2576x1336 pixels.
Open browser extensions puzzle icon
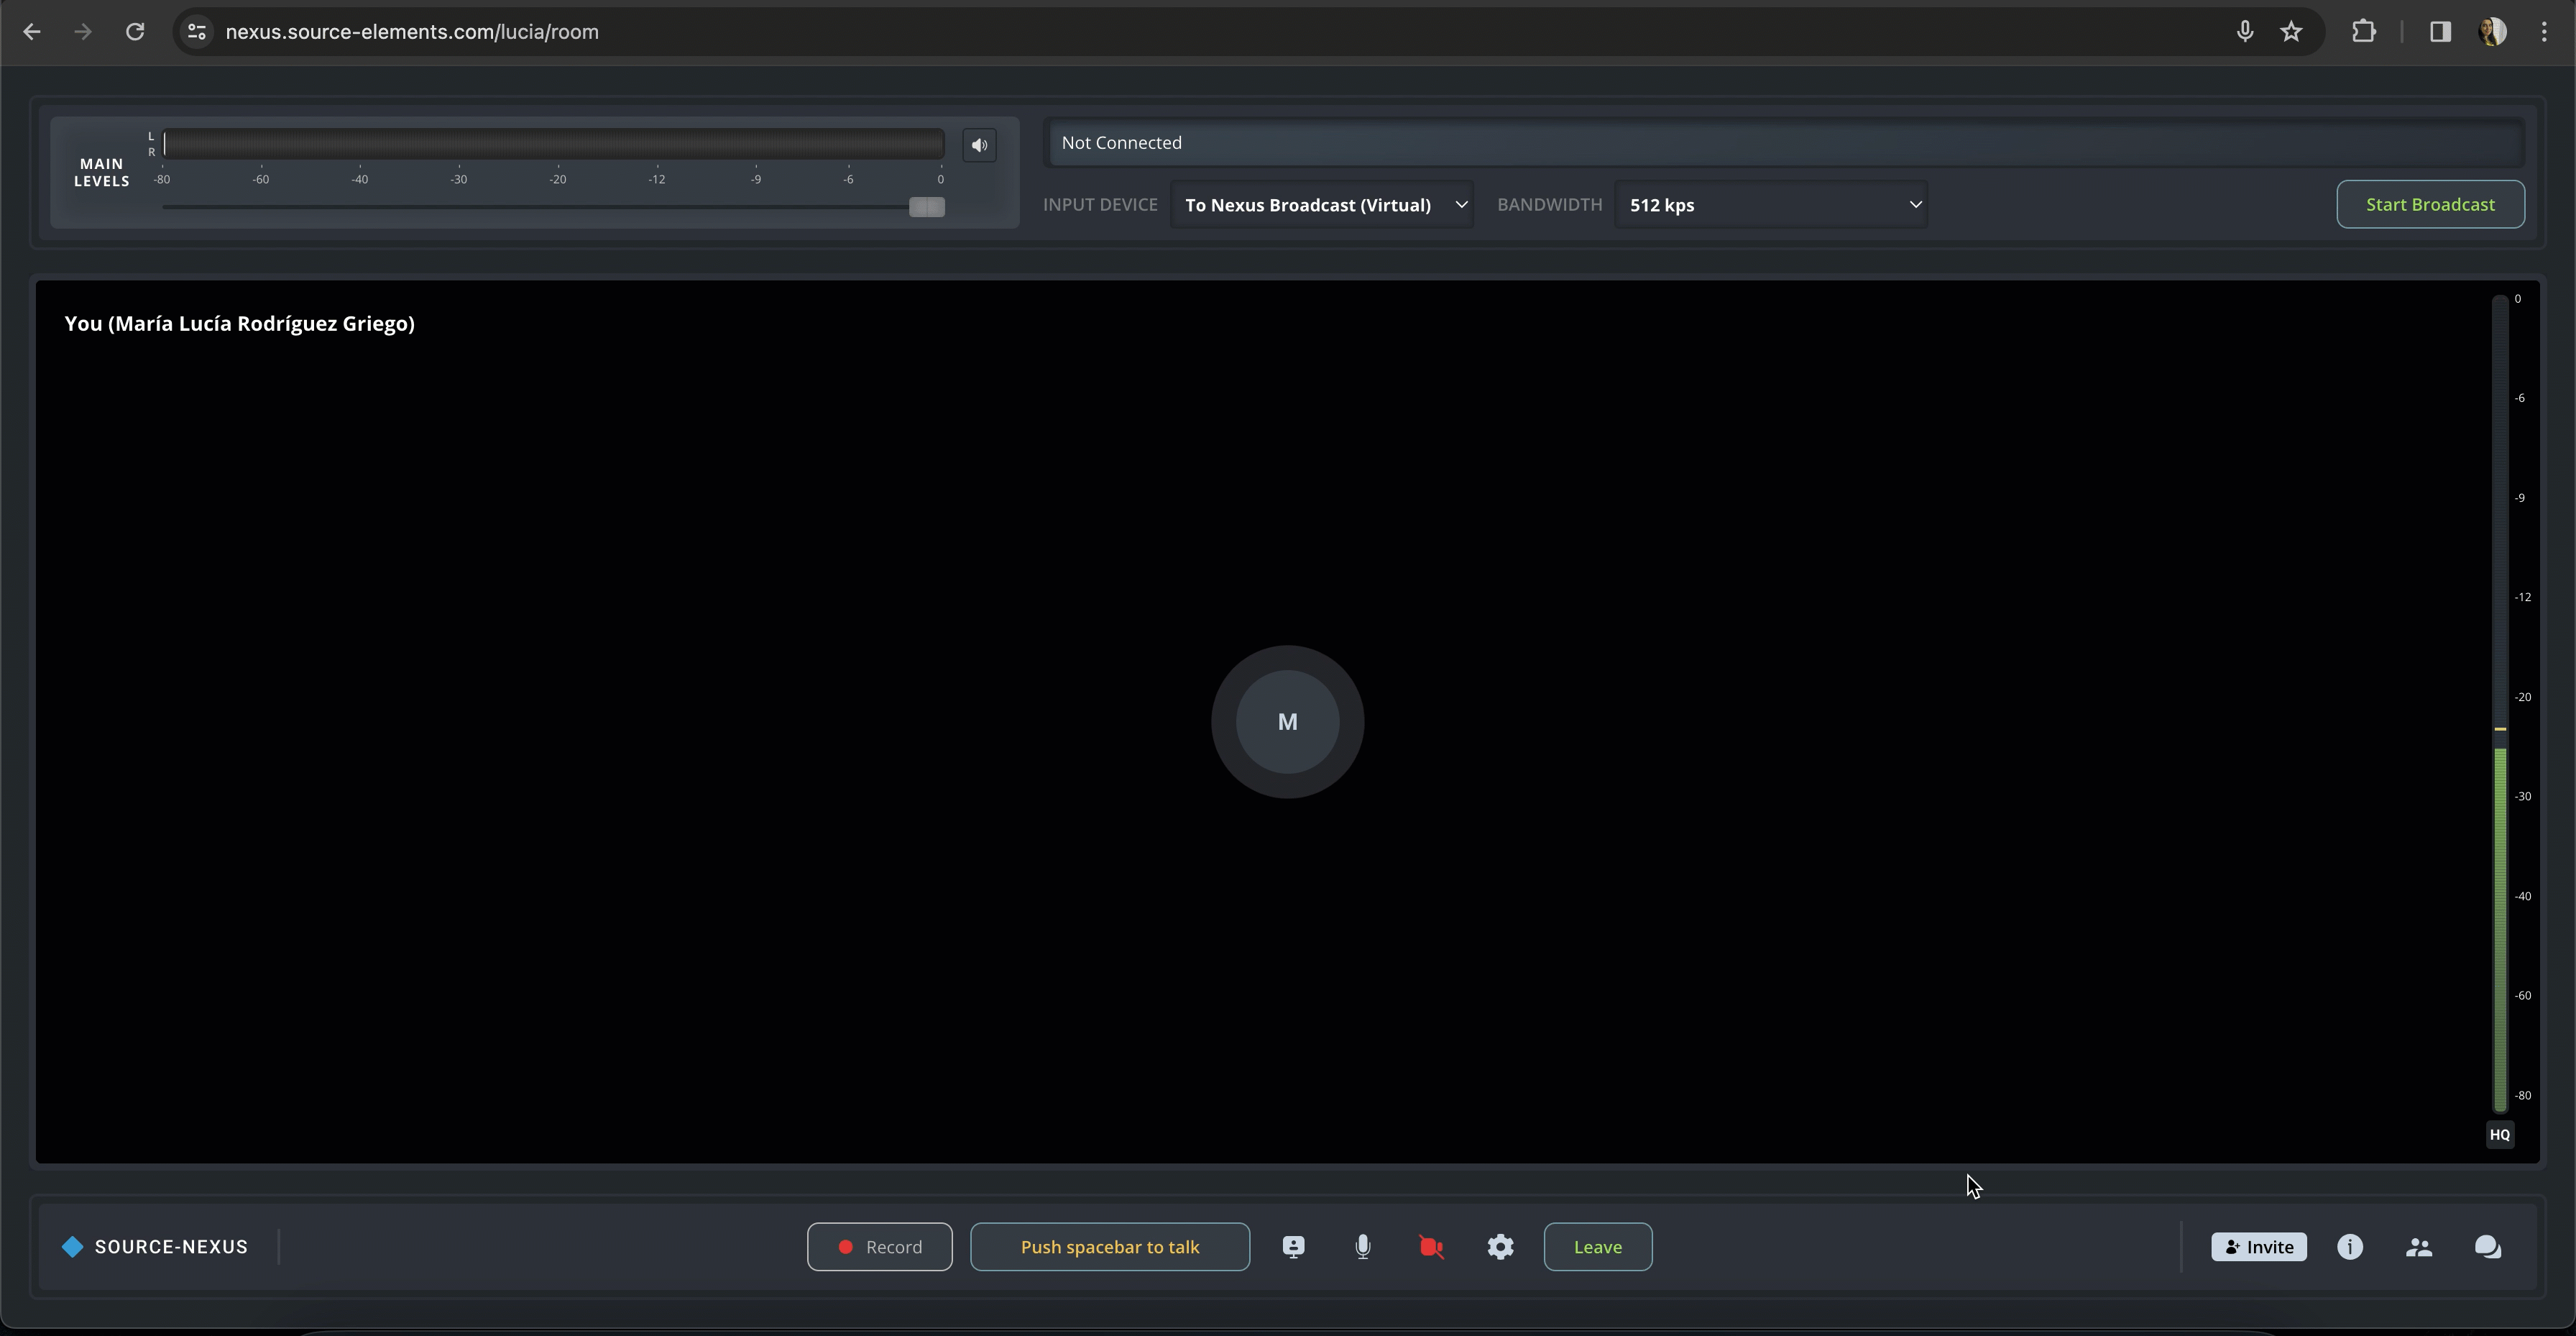pyautogui.click(x=2364, y=32)
